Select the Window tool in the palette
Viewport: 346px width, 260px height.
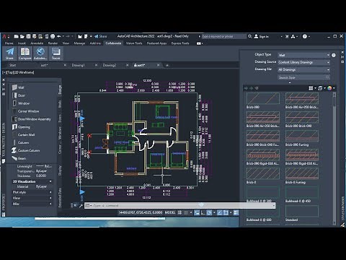click(21, 103)
